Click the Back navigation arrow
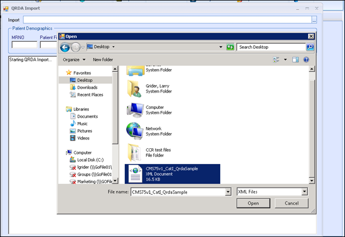This screenshot has width=345, height=237. (65, 47)
